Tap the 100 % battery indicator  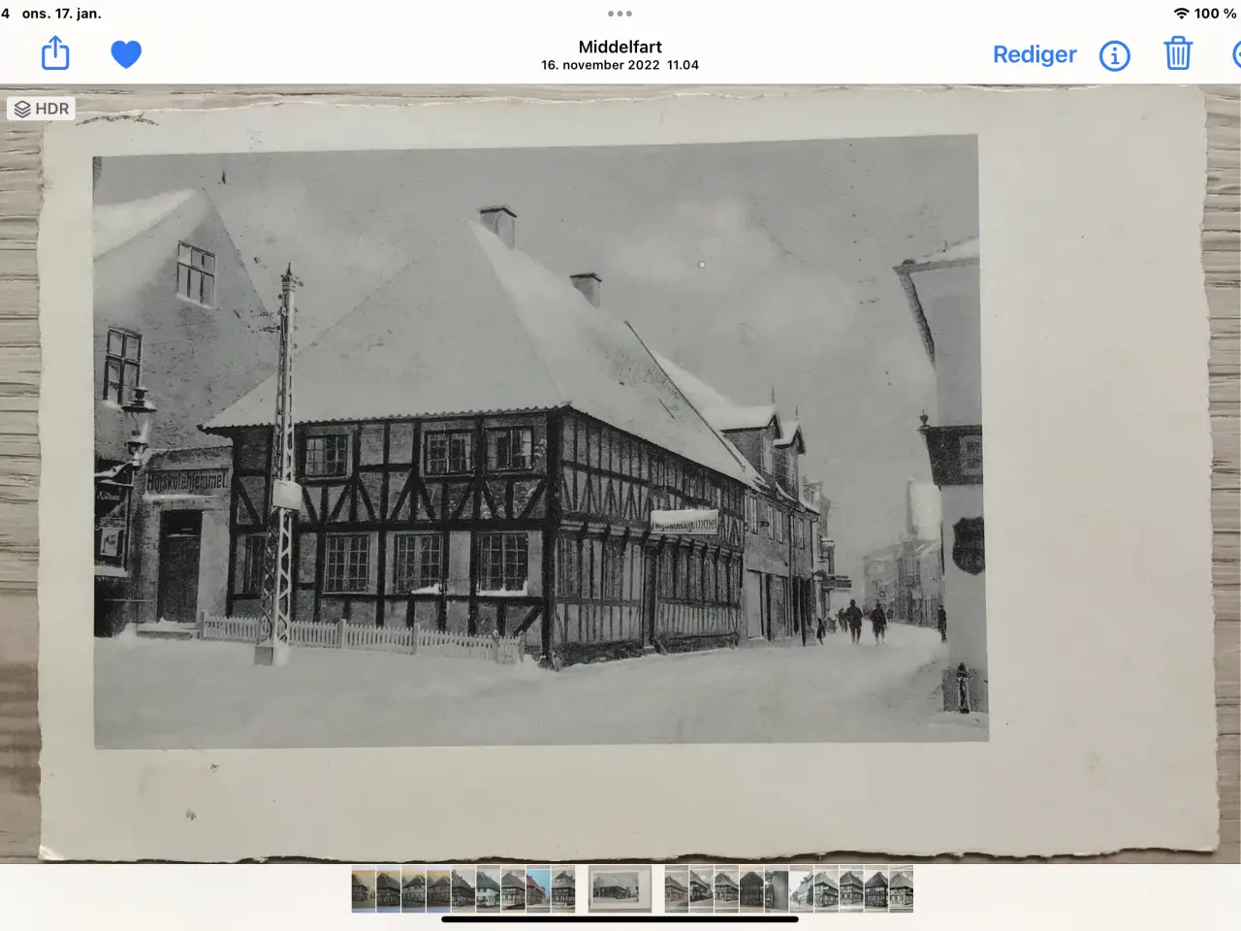[x=1215, y=14]
